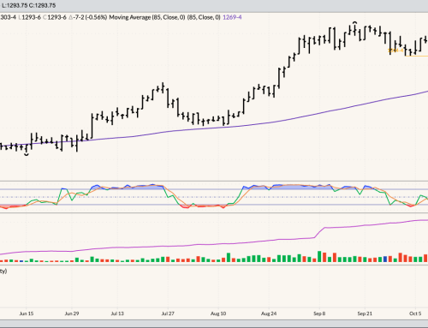Click the 'Moving Average (85, Close, 0)' indicator label
This screenshot has width=428, height=328.
pos(147,17)
